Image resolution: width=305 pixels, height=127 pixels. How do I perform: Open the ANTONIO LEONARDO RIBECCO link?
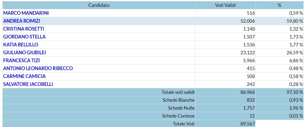coord(38,68)
